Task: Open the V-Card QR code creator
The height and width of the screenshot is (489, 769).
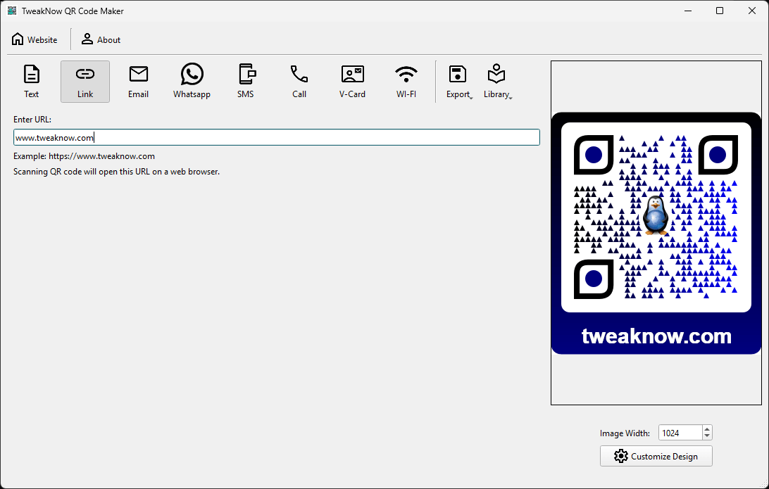Action: click(351, 80)
